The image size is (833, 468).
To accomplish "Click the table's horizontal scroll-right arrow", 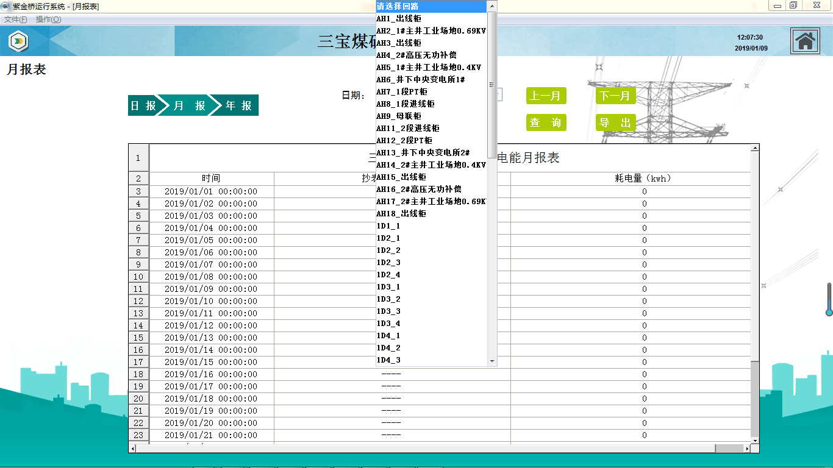I will tap(748, 448).
